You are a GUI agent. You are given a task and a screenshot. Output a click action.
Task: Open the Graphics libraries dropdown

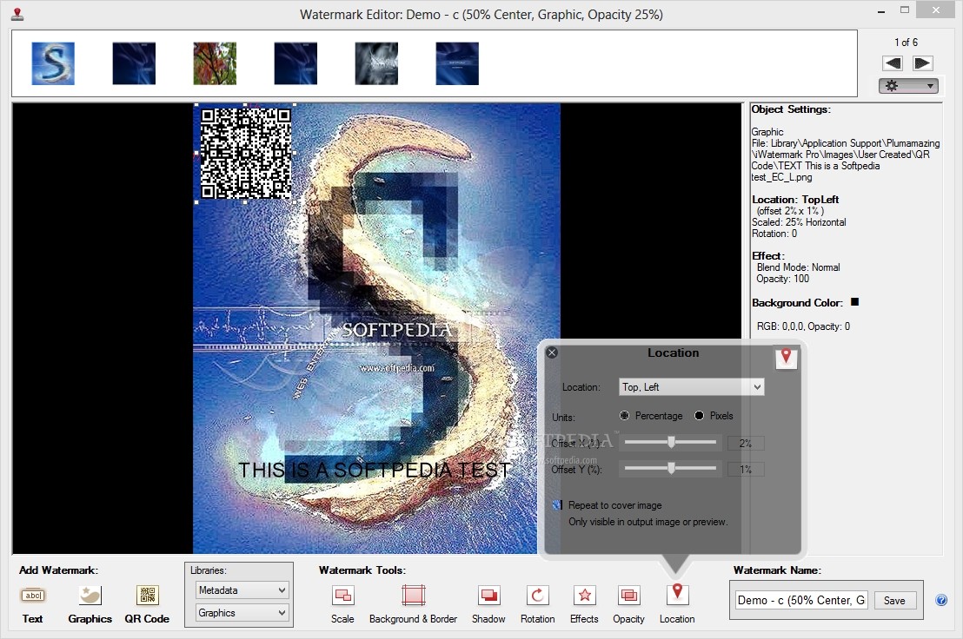[242, 613]
